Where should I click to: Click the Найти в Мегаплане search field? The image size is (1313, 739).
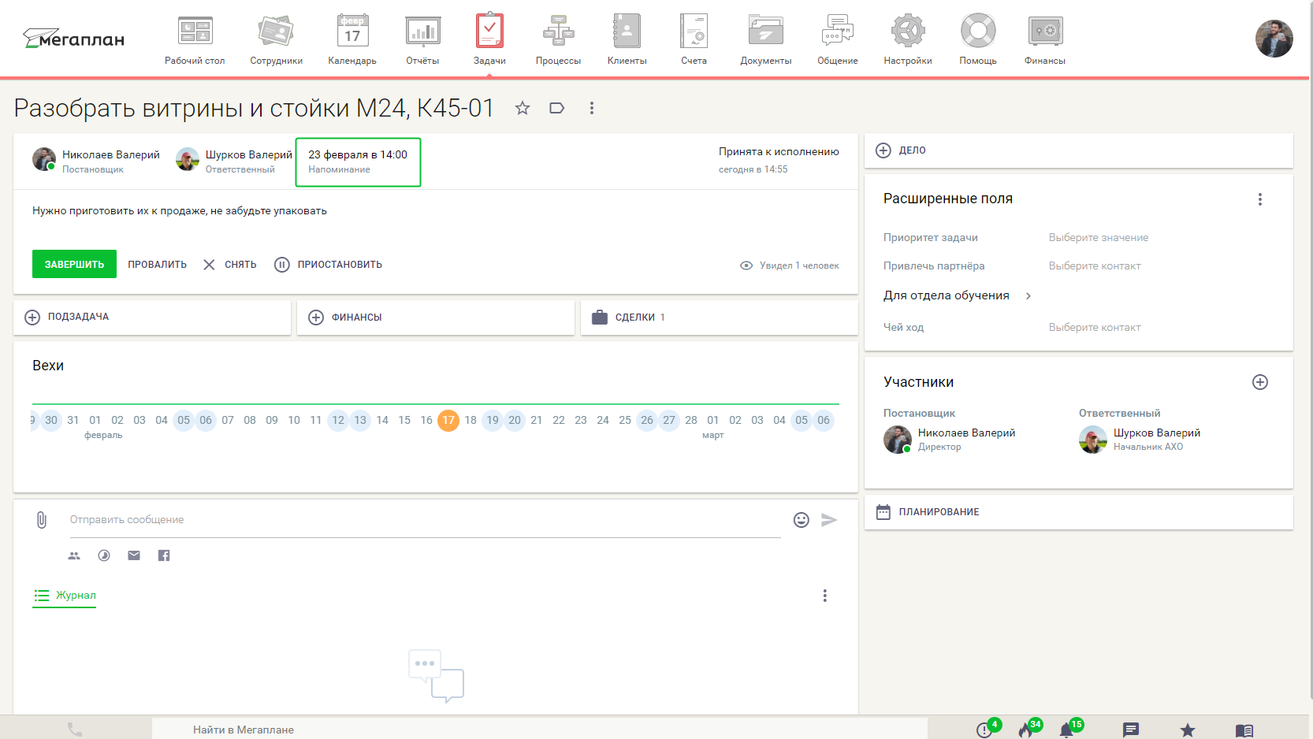click(540, 730)
